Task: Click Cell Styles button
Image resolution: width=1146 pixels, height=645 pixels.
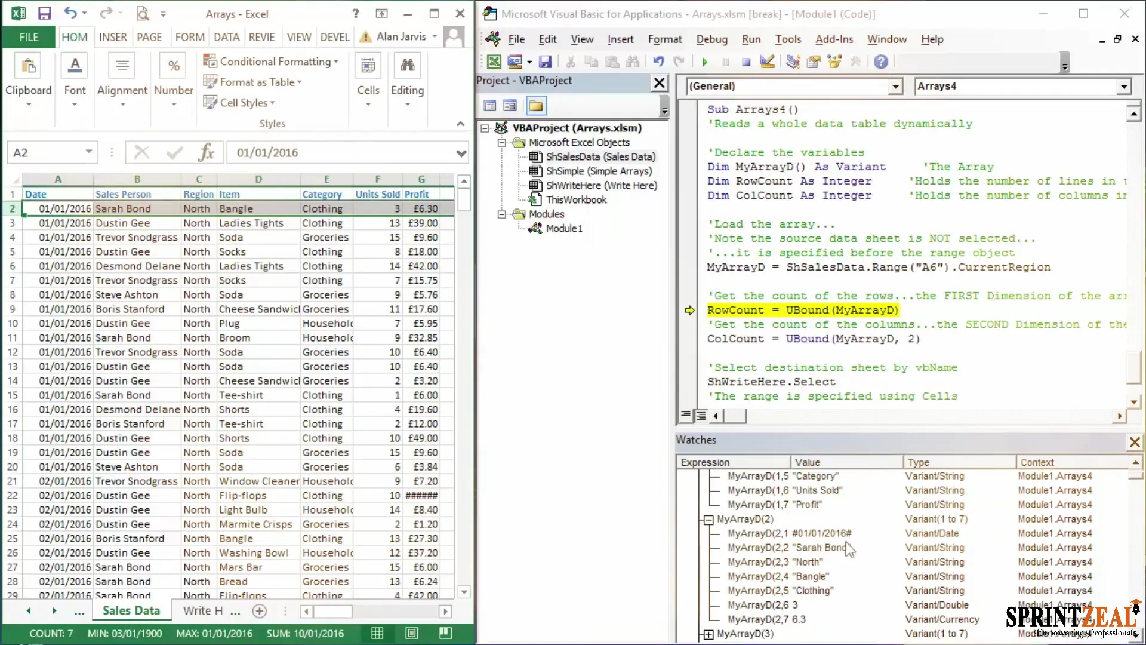Action: click(239, 103)
